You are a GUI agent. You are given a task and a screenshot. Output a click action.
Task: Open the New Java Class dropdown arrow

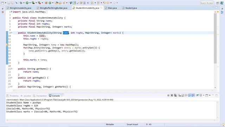[53, 3]
